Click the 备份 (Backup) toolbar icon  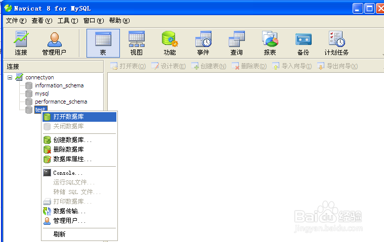tap(303, 43)
